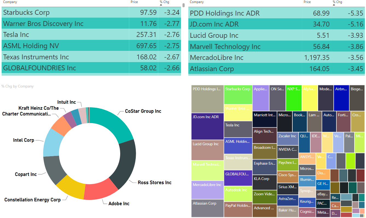Click the Warner Bros yellow treemap tile
The image size is (366, 218).
click(238, 112)
